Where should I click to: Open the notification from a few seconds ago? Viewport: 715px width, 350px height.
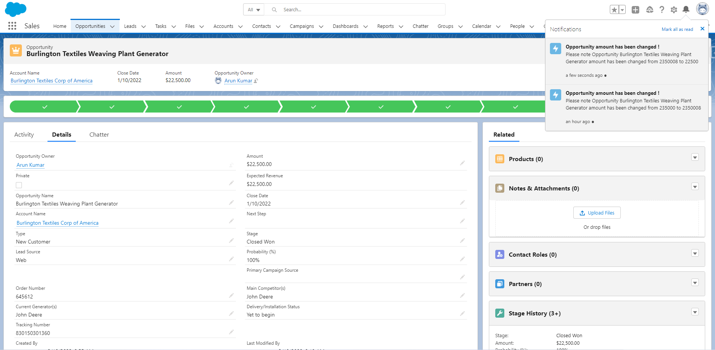pos(627,61)
